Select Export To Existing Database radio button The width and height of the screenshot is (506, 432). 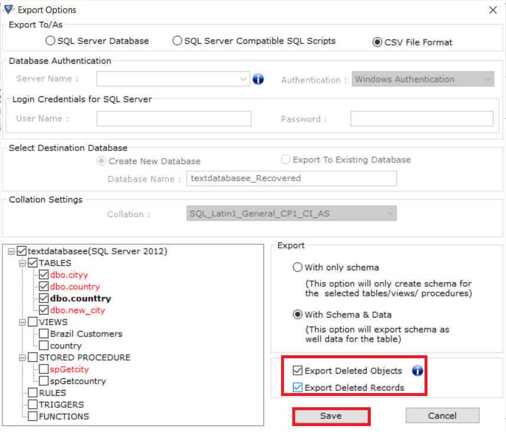pos(285,159)
